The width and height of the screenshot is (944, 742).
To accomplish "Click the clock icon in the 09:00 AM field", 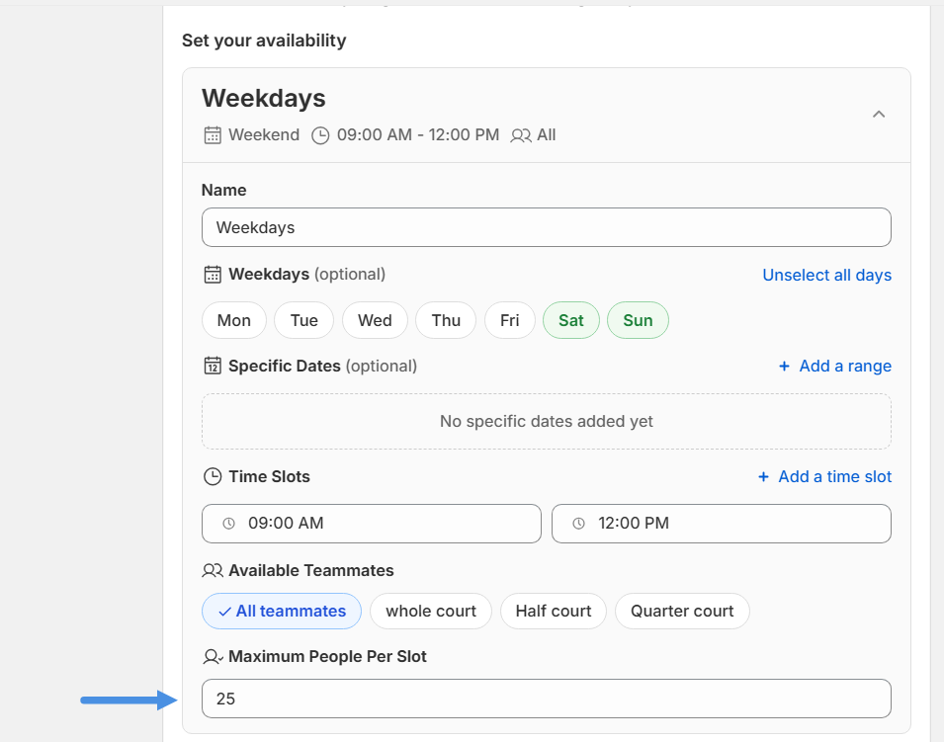I will [228, 524].
